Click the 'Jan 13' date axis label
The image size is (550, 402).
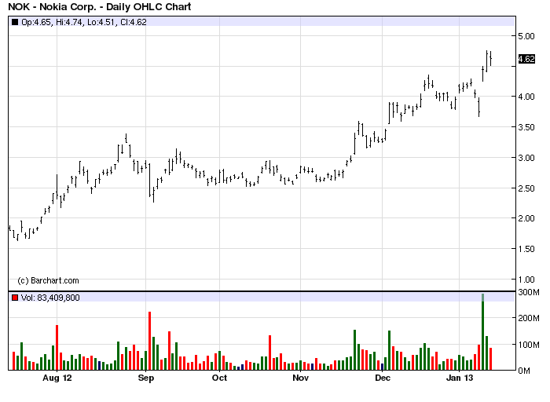pos(460,378)
